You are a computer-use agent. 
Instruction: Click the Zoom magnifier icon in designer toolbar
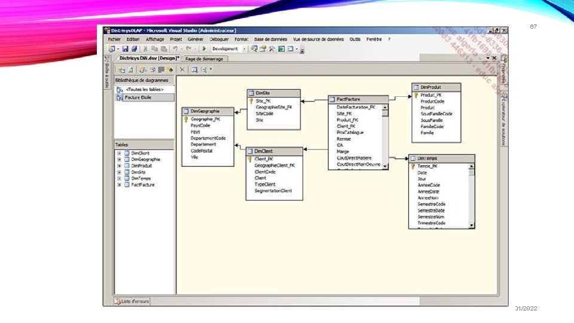coord(204,69)
